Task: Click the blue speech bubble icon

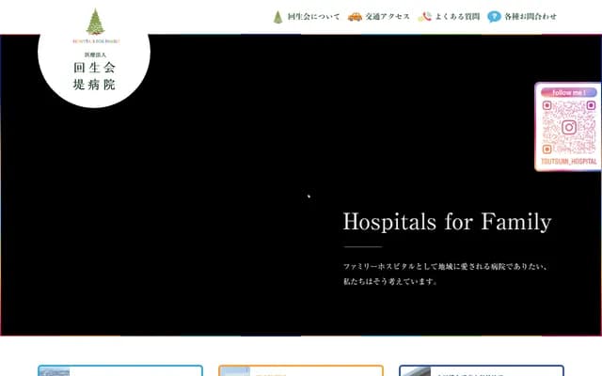Action: click(x=494, y=17)
